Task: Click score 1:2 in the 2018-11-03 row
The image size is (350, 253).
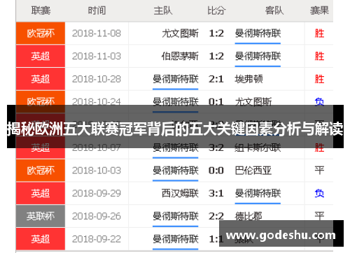Action: pos(216,56)
